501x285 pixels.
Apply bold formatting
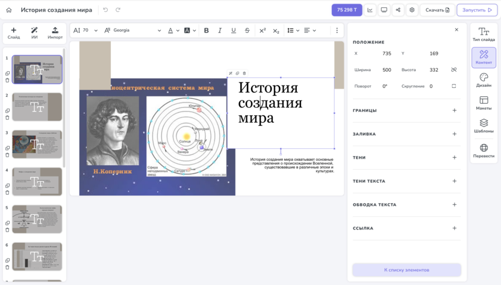(x=207, y=30)
